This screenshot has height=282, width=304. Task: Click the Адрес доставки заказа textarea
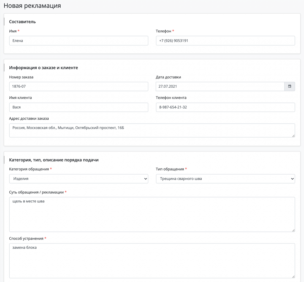(x=152, y=130)
